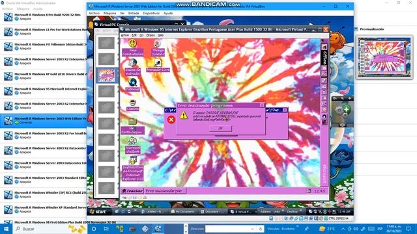Open Caixa de entrada desktop icon
This screenshot has width=417, height=234.
[x=133, y=67]
